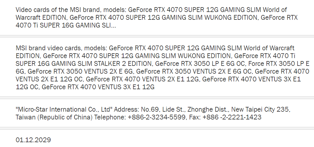Click "World of Warcraft" in the full model list
The image size is (314, 147).
tap(269, 48)
